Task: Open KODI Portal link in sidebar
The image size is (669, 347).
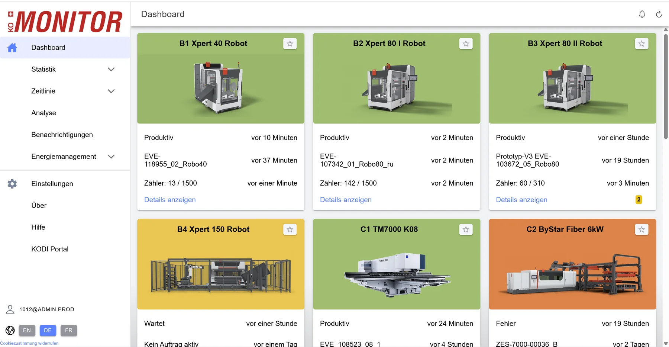Action: pyautogui.click(x=65, y=249)
